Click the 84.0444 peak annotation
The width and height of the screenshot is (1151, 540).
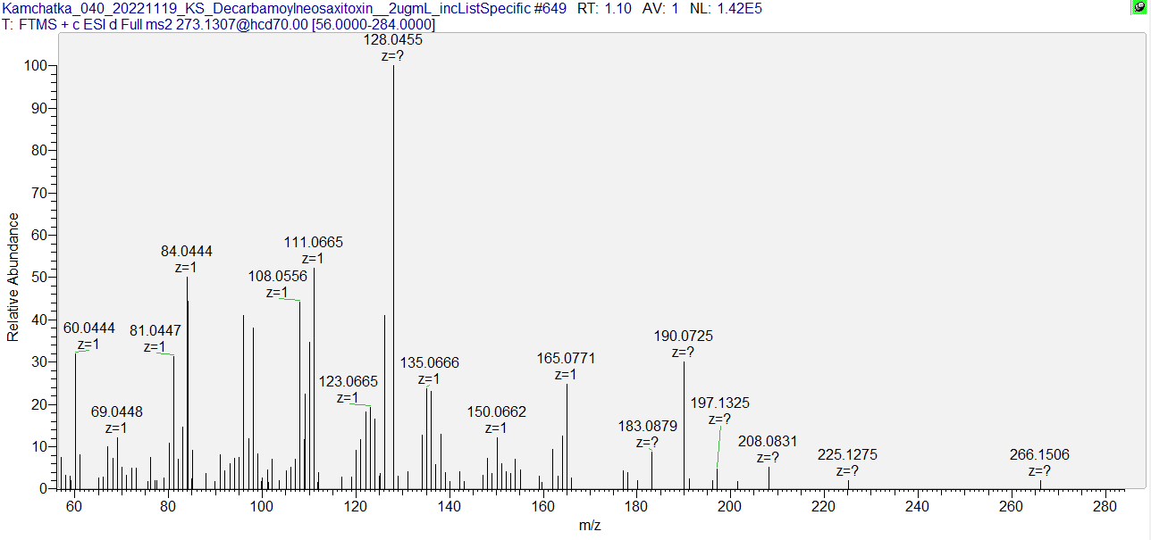187,252
